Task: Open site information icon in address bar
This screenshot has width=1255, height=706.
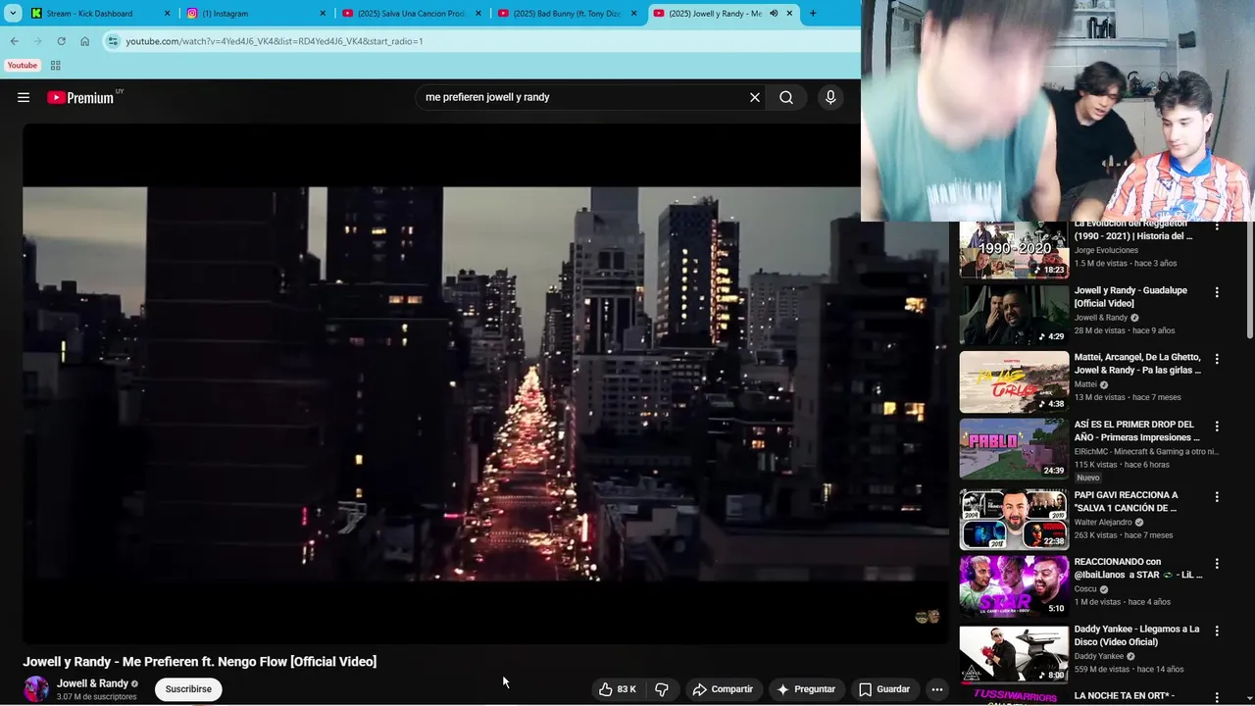Action: pos(113,41)
